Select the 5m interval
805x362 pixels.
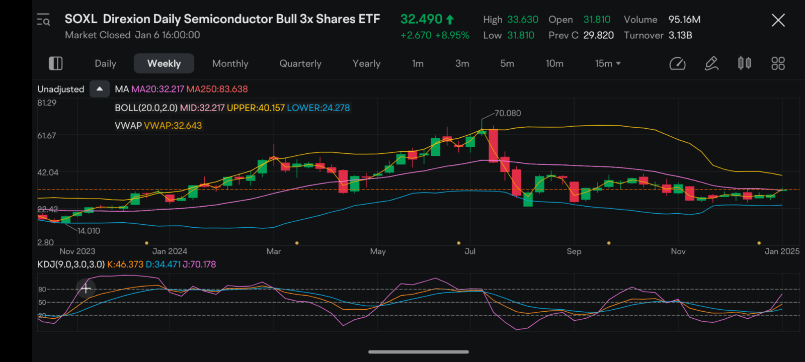507,63
